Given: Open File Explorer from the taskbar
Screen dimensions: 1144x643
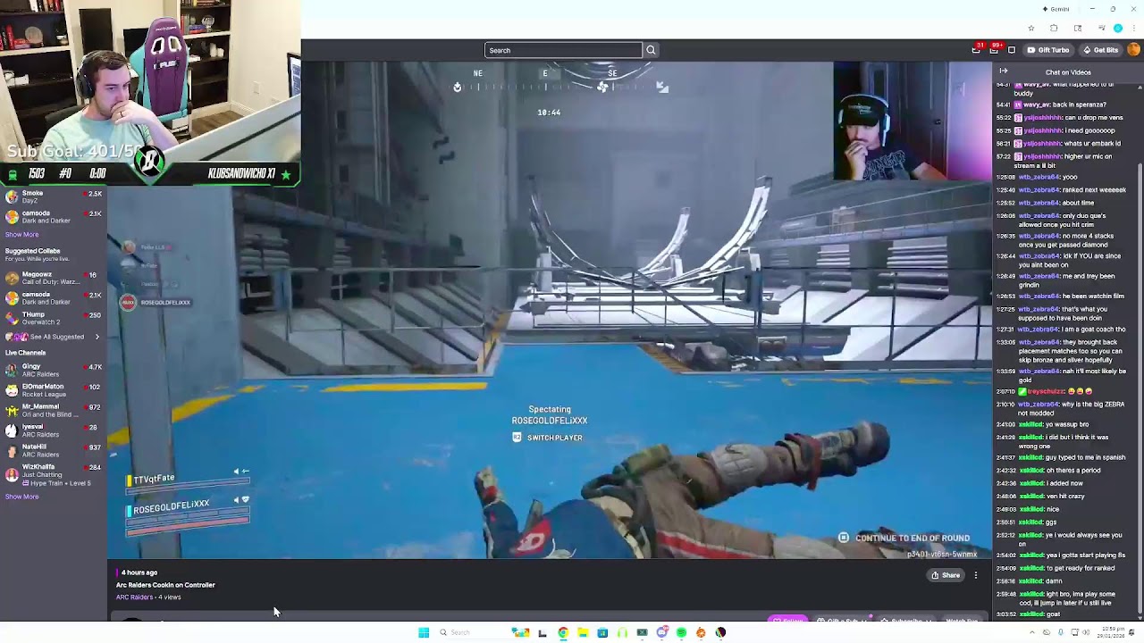Looking at the screenshot, I should coord(583,632).
